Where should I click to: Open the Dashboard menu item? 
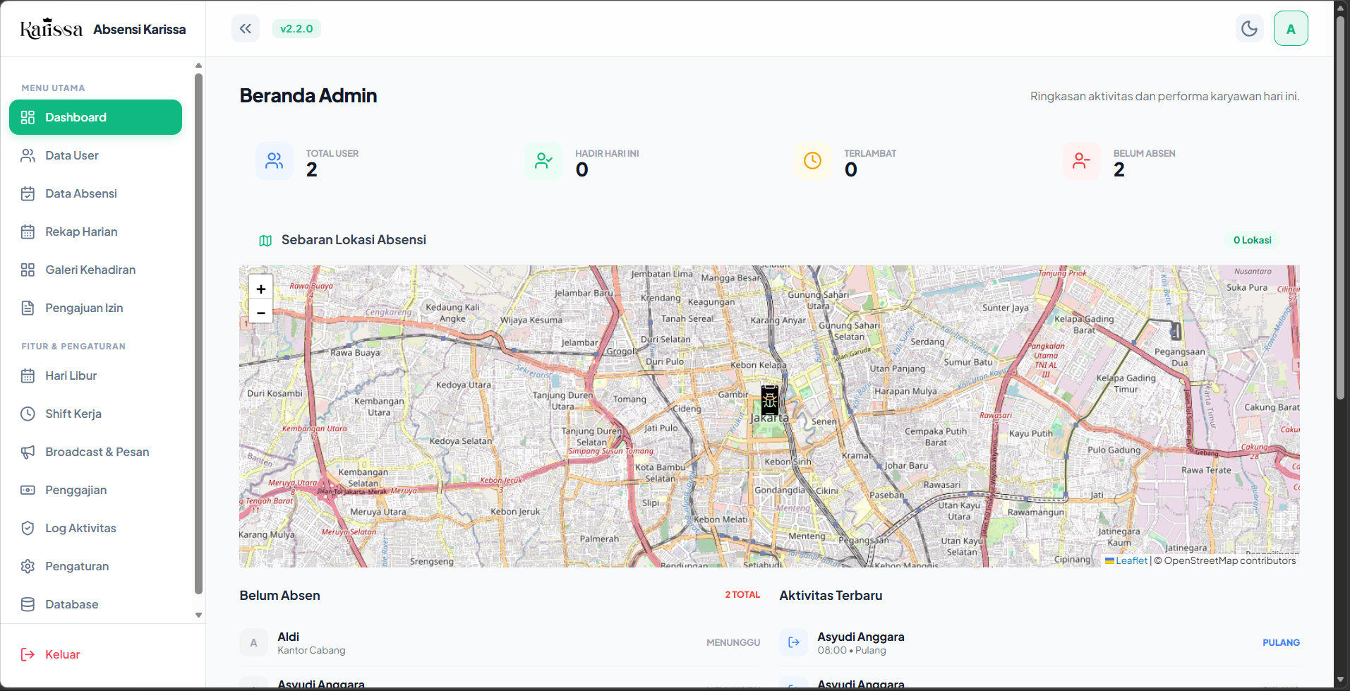click(x=95, y=117)
